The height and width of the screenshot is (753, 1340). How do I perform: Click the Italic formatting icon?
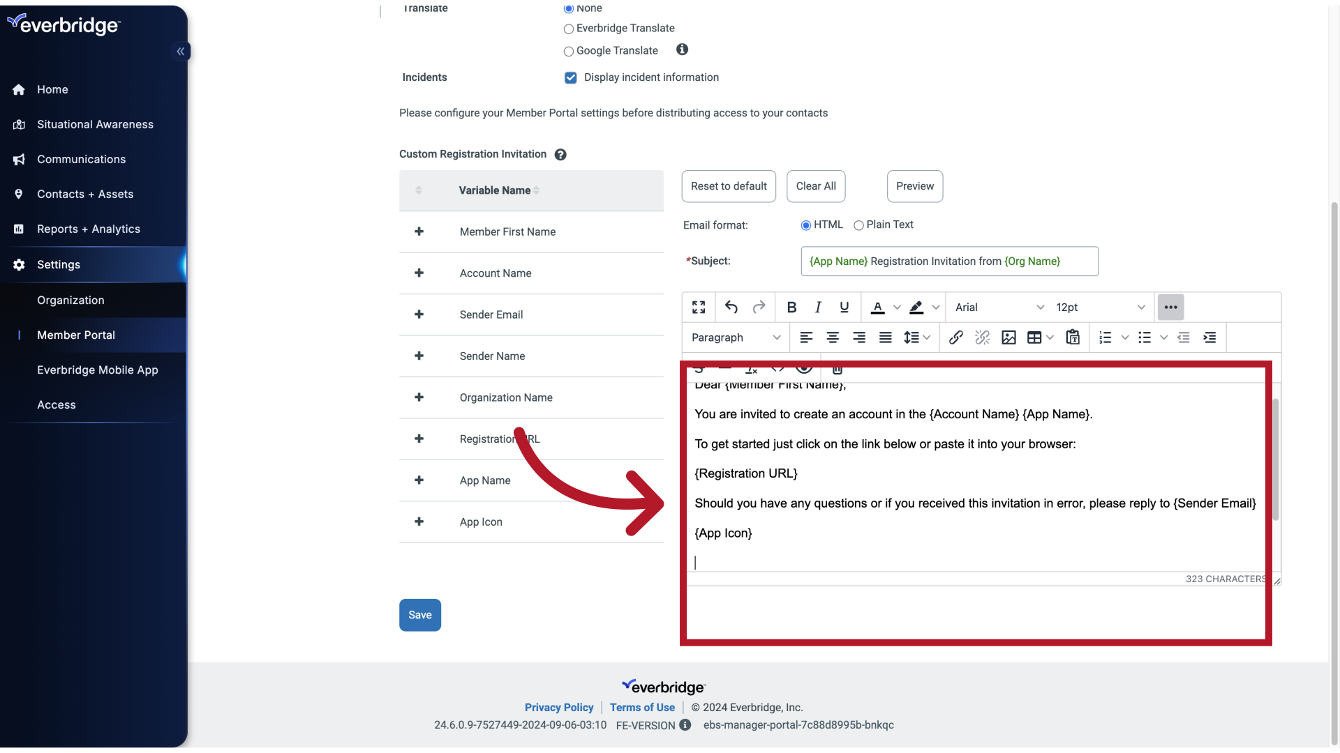[x=817, y=306]
